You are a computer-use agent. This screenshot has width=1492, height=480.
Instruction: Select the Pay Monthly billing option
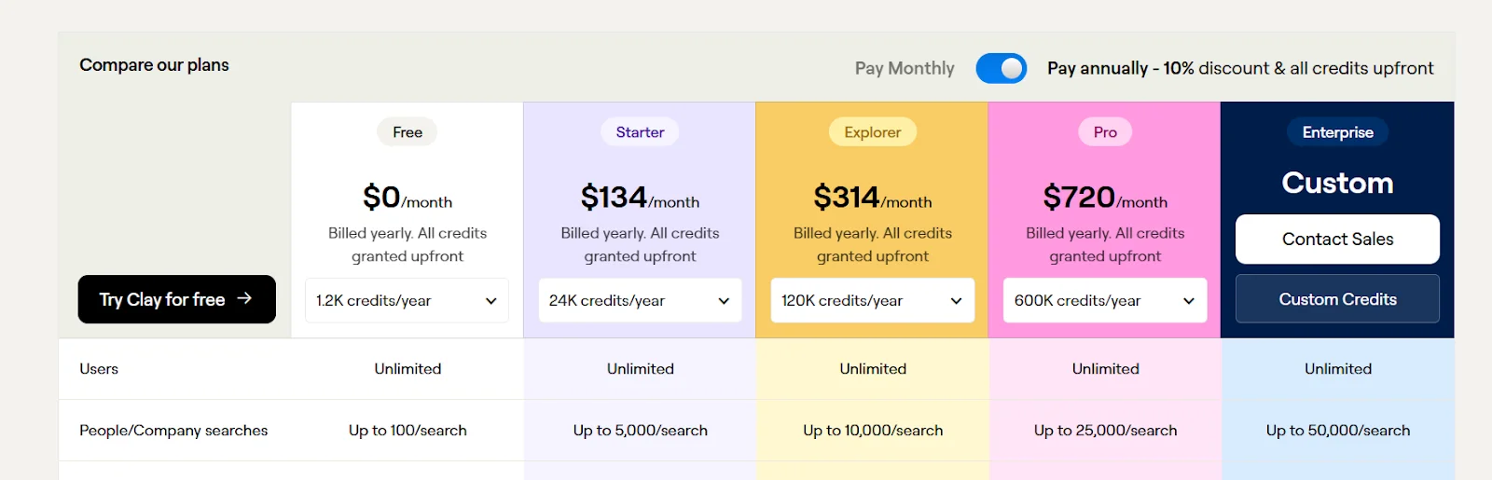tap(904, 68)
